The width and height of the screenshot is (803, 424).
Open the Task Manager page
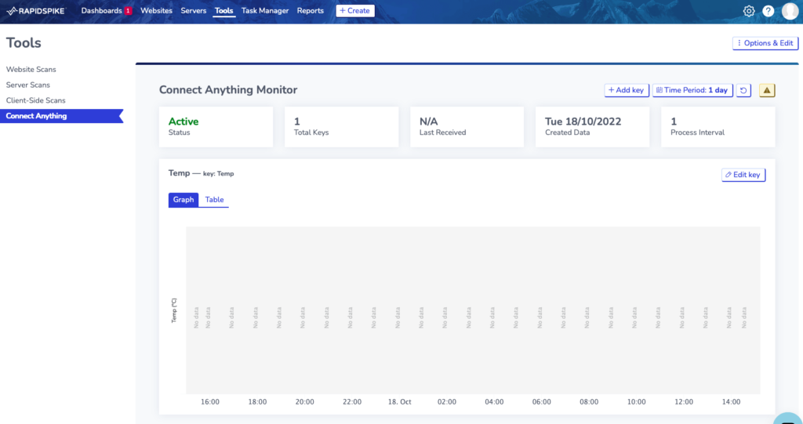point(265,11)
